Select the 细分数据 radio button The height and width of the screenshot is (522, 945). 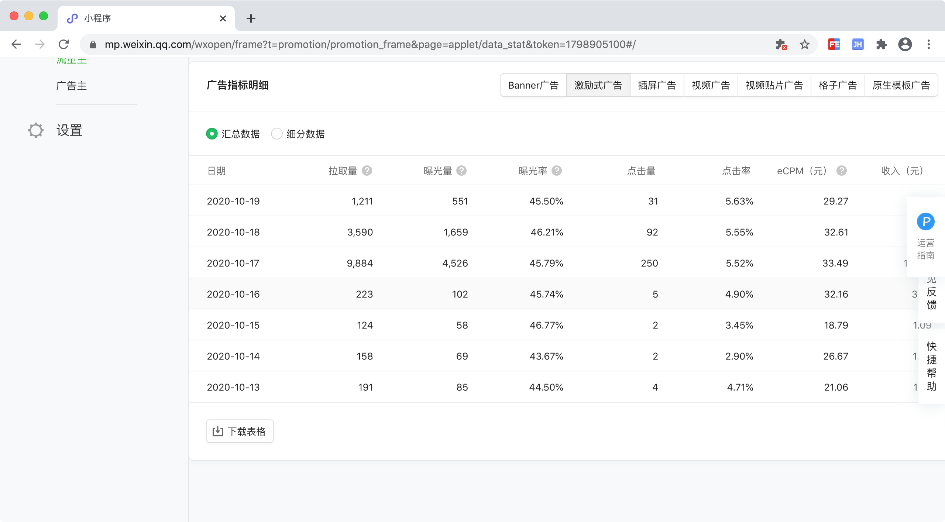[x=277, y=134]
